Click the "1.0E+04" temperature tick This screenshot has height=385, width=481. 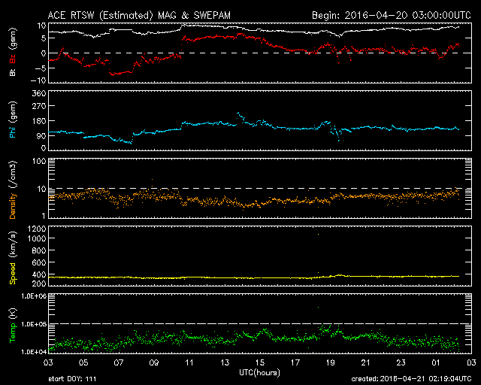point(34,352)
